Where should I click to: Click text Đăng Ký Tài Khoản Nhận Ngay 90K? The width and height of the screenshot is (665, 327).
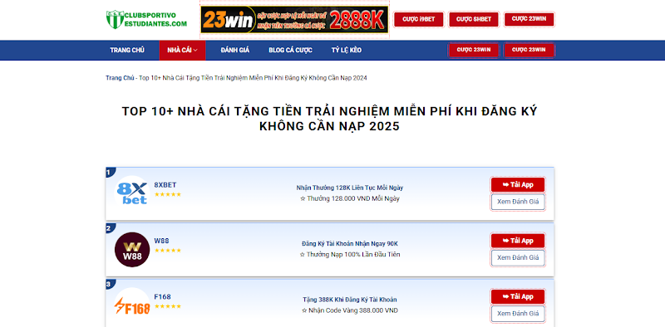click(x=350, y=243)
